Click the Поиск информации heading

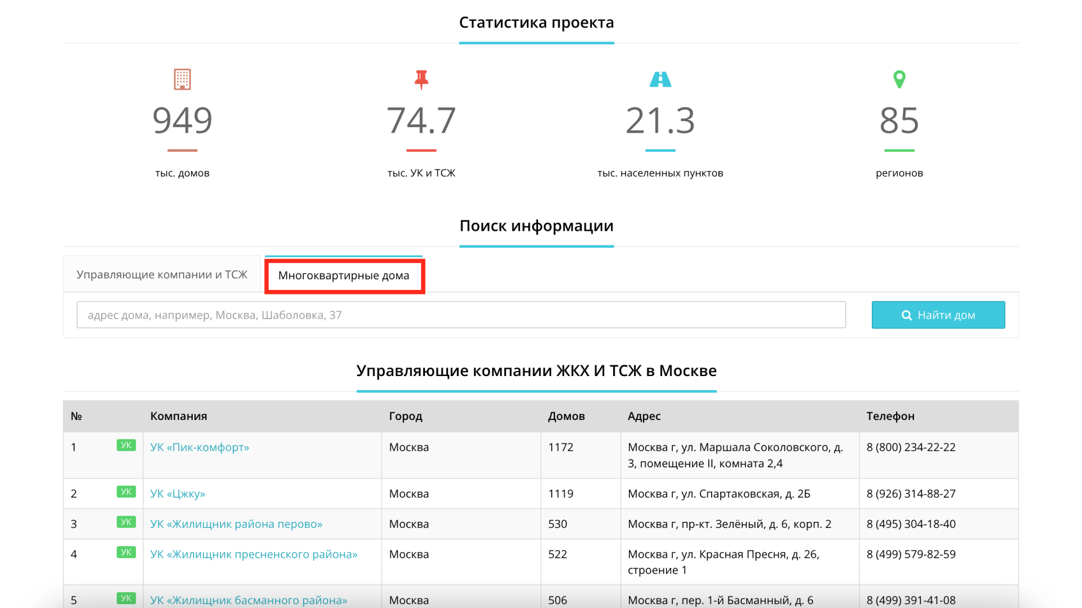(x=536, y=226)
